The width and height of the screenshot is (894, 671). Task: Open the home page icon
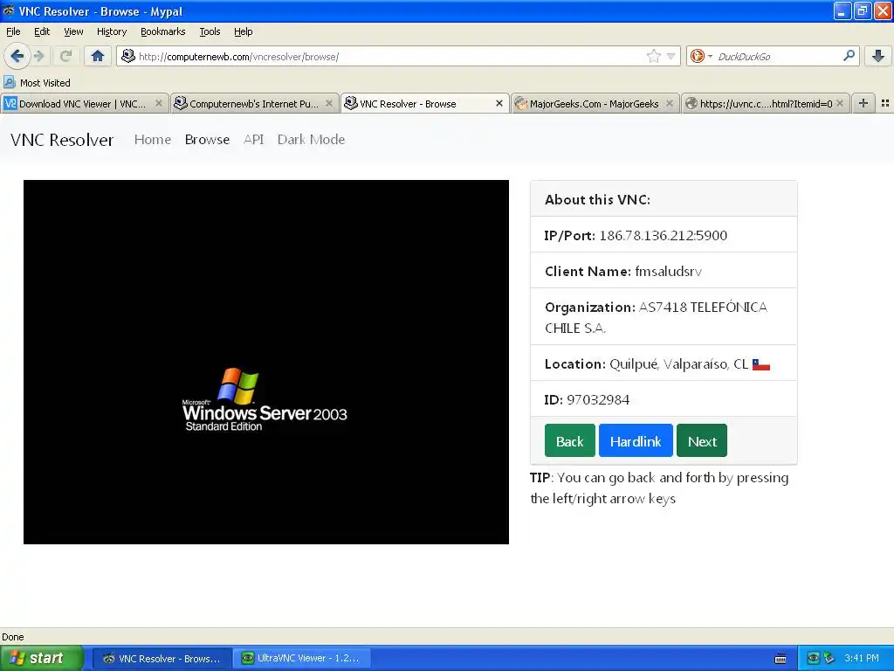click(x=98, y=56)
